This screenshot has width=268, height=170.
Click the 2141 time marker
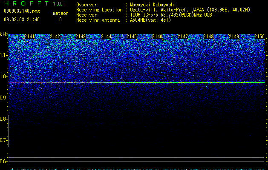pyautogui.click(x=29, y=37)
